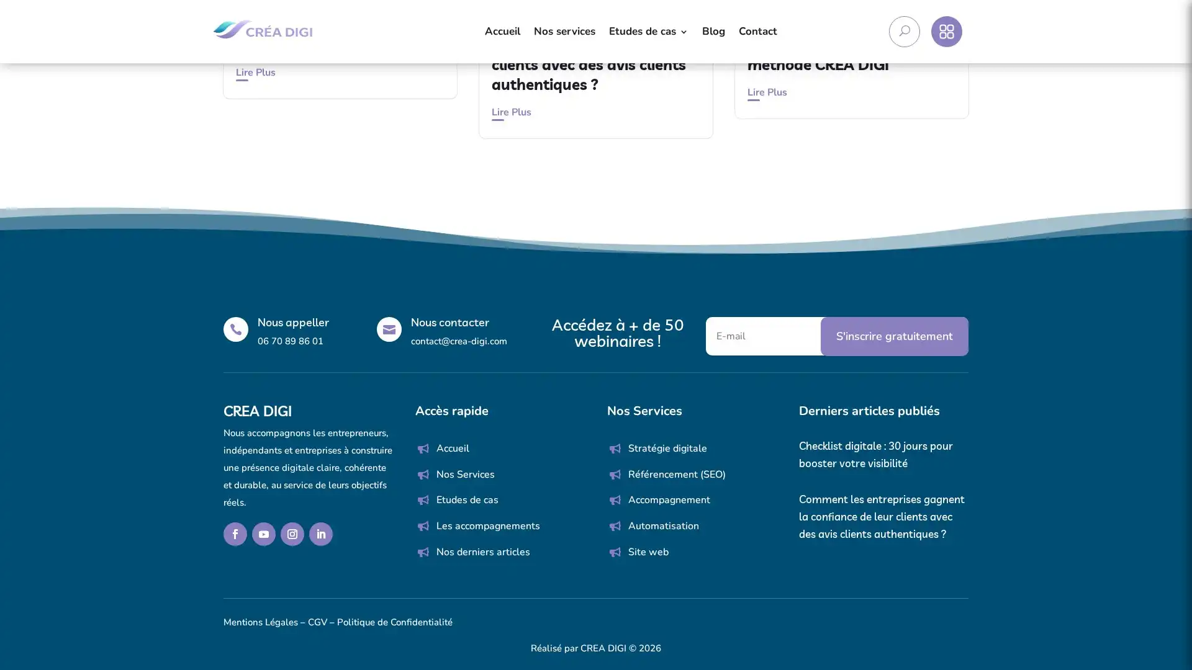This screenshot has width=1192, height=670.
Task: Open Comment les entreprises gagnent la confiance article
Action: click(x=882, y=517)
